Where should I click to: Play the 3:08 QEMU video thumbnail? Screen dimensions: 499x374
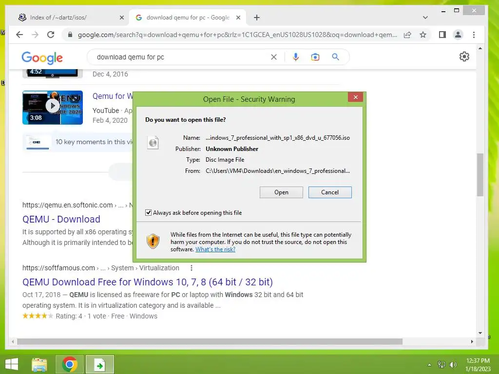(x=53, y=108)
